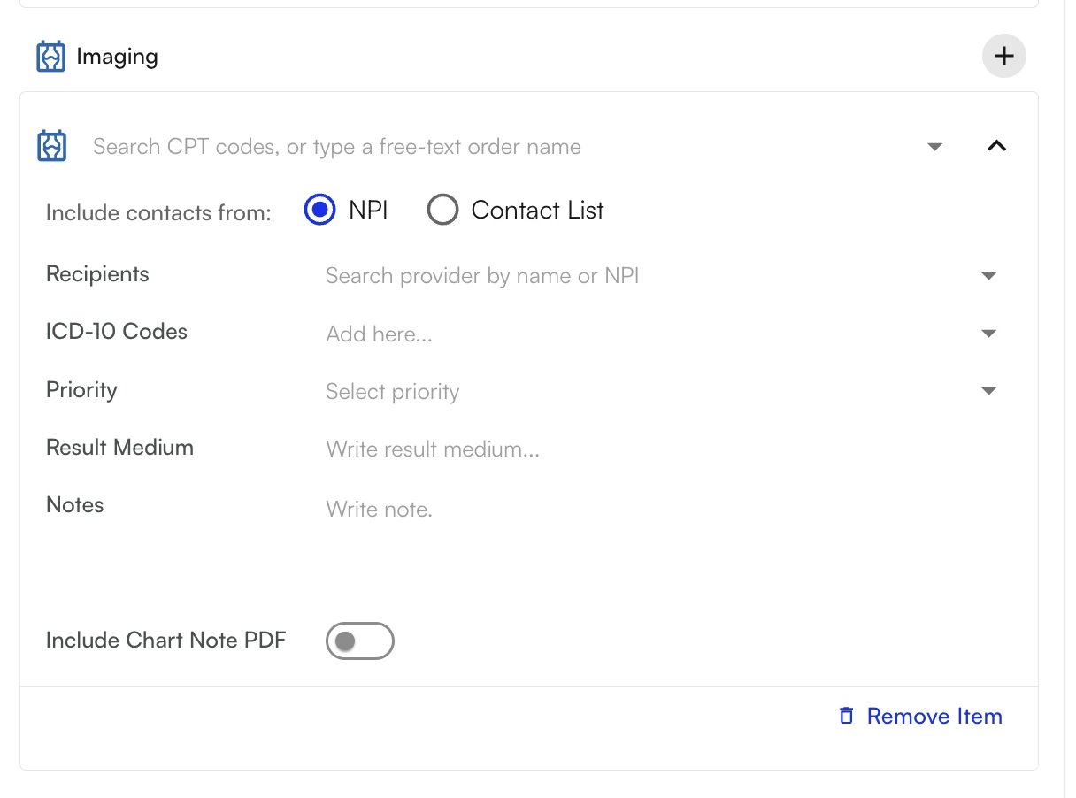This screenshot has width=1076, height=798.
Task: Toggle Include Chart Note PDF switch
Action: click(x=359, y=641)
